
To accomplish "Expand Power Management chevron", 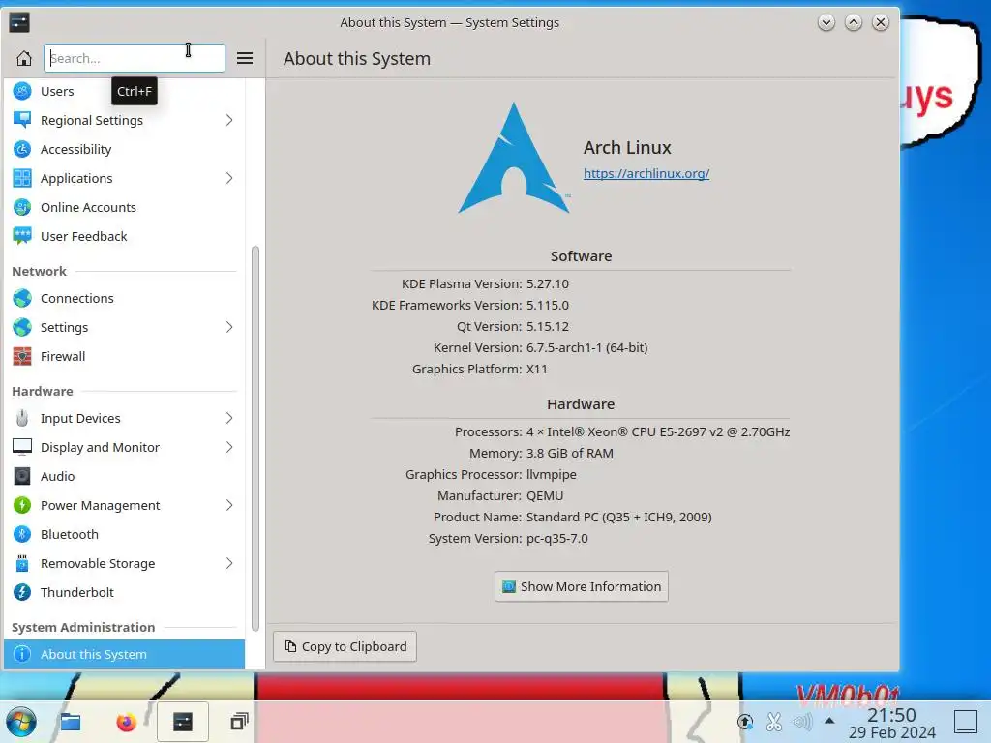I will coord(228,505).
